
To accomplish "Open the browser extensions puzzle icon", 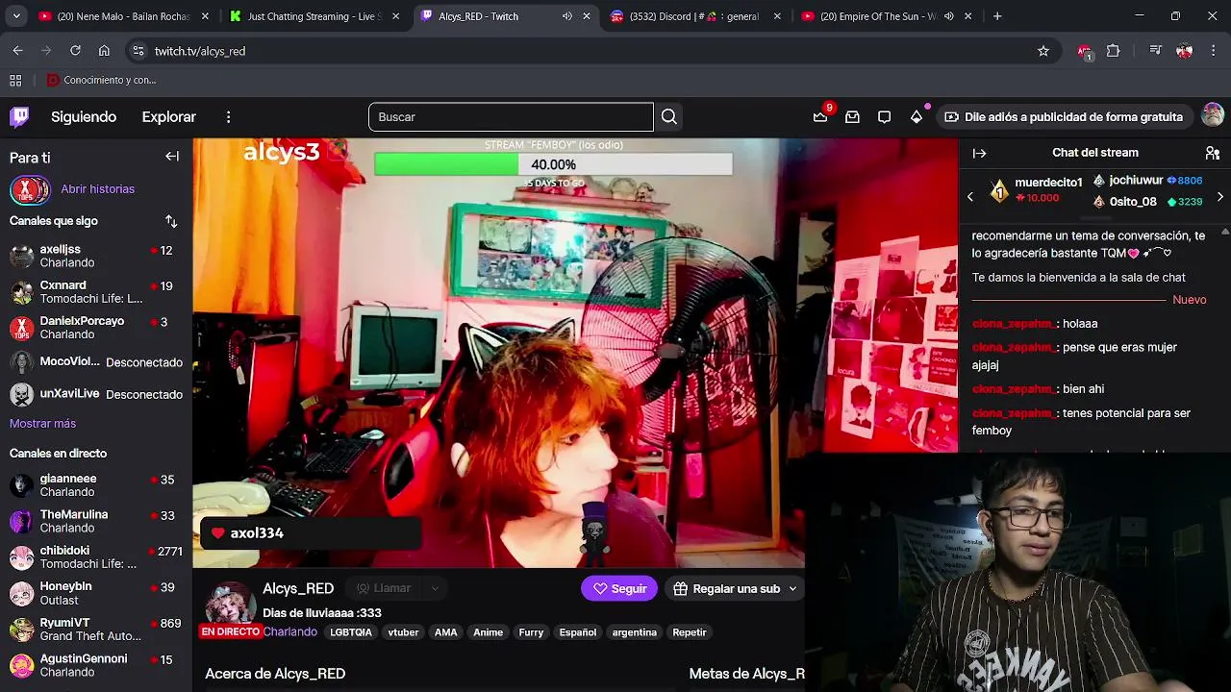I will tap(1114, 51).
